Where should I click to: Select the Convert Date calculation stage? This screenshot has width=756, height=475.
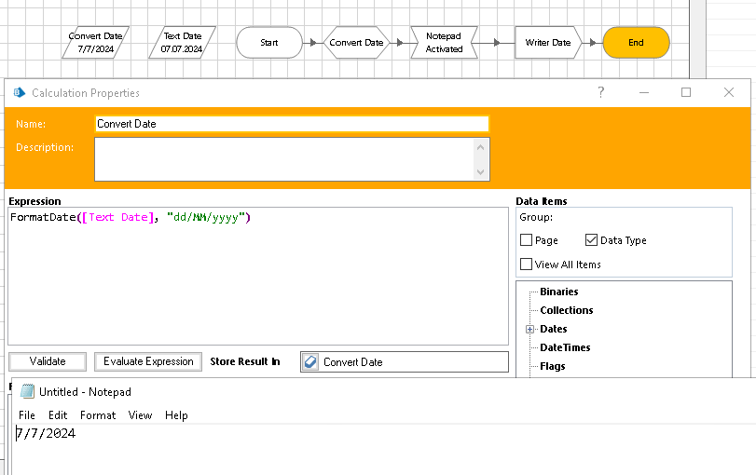[x=356, y=43]
